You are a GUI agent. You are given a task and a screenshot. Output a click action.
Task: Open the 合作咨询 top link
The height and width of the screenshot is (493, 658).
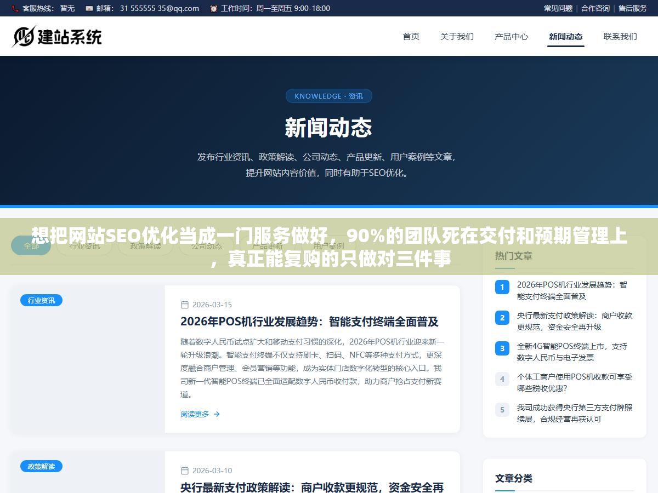(595, 8)
